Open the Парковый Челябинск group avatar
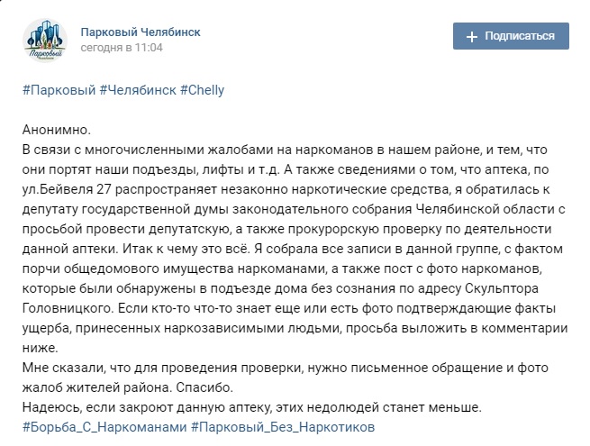 42,38
